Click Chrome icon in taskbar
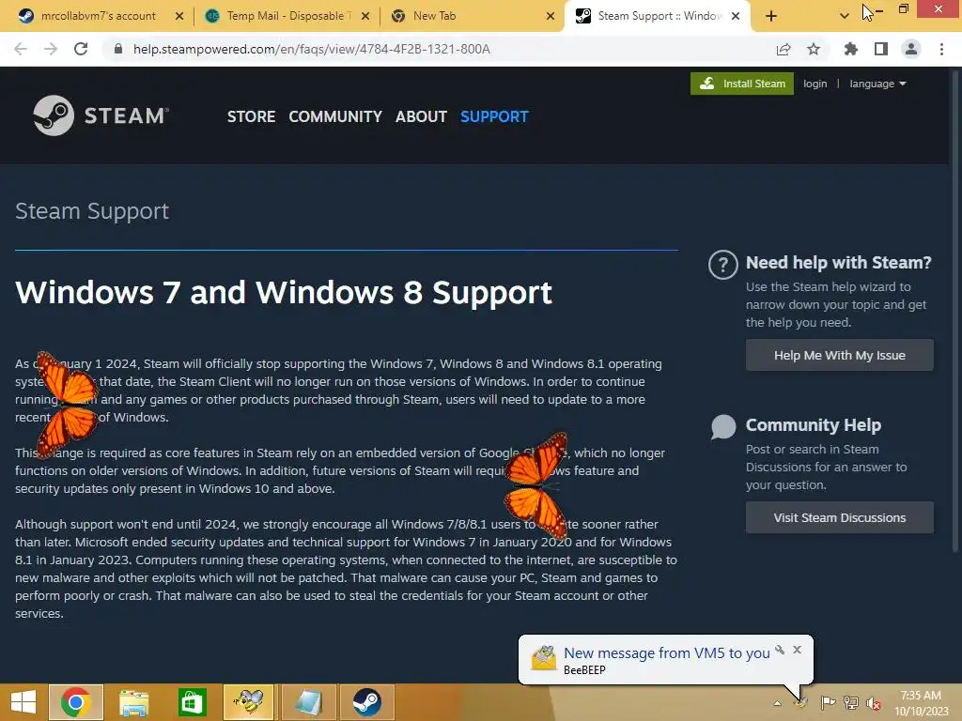This screenshot has height=721, width=962. point(76,702)
